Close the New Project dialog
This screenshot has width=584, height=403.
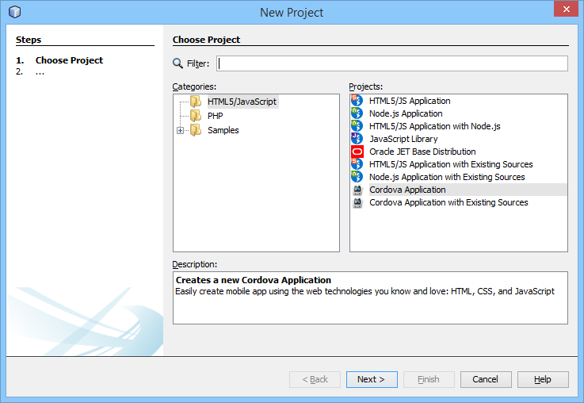(x=565, y=11)
